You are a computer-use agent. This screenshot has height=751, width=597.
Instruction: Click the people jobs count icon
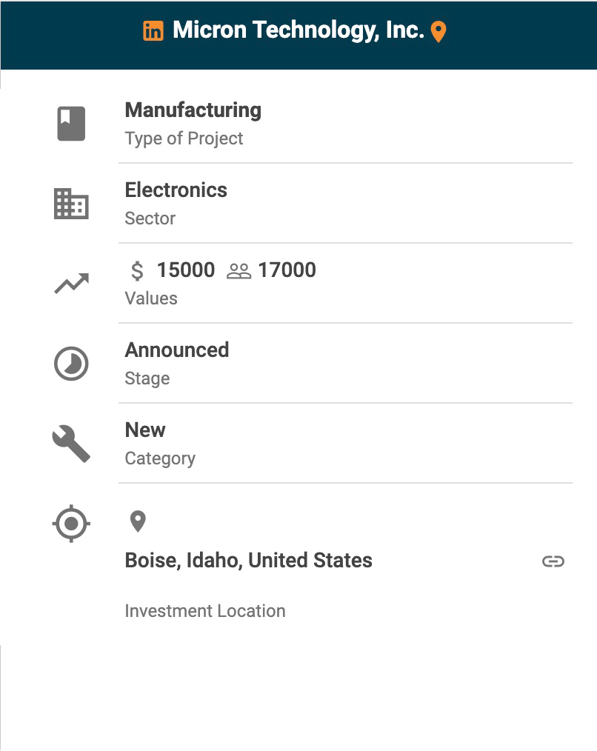coord(239,271)
